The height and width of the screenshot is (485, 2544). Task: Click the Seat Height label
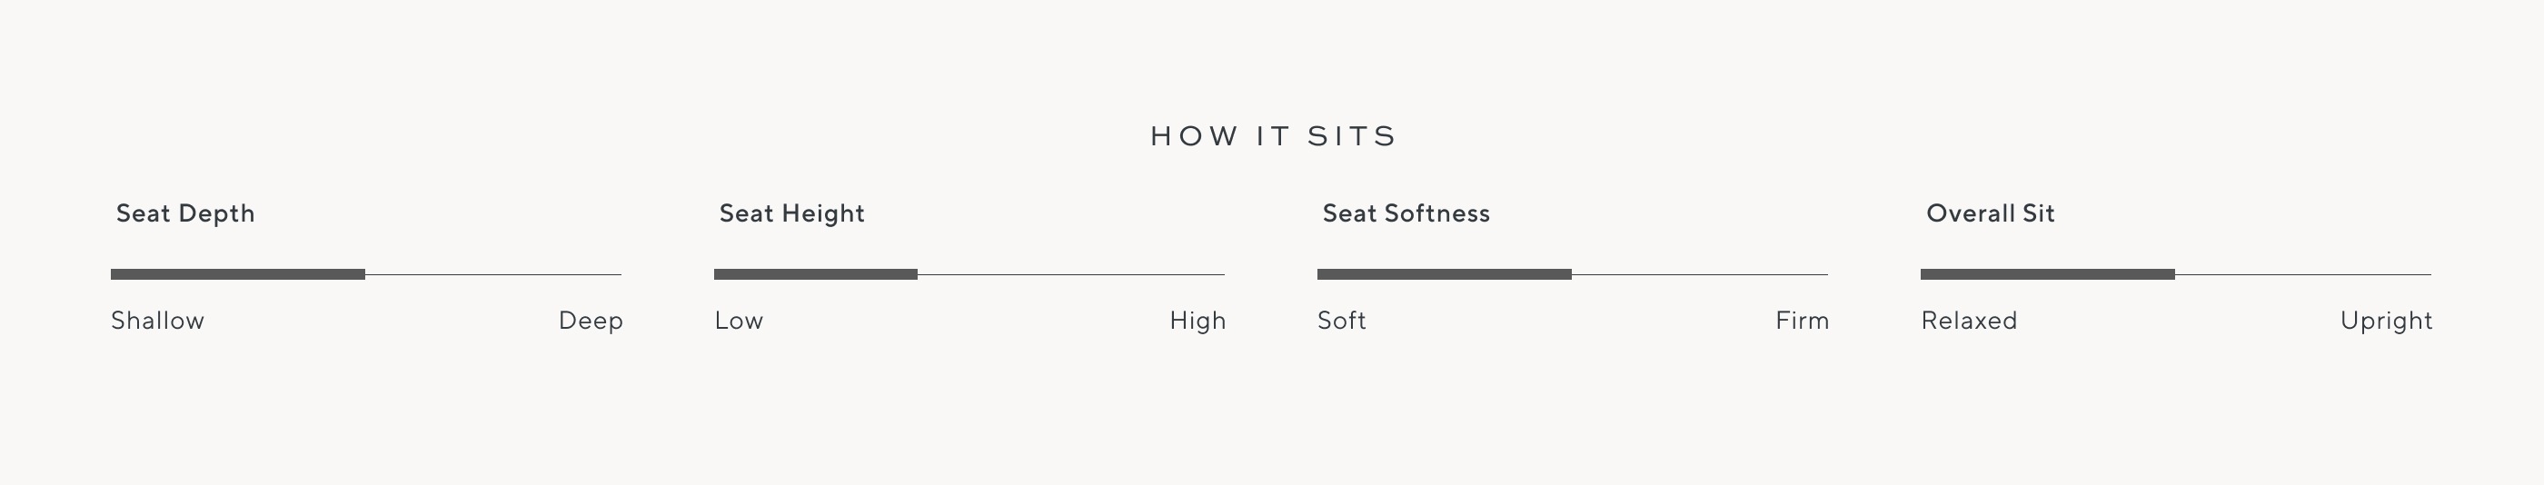pyautogui.click(x=791, y=213)
